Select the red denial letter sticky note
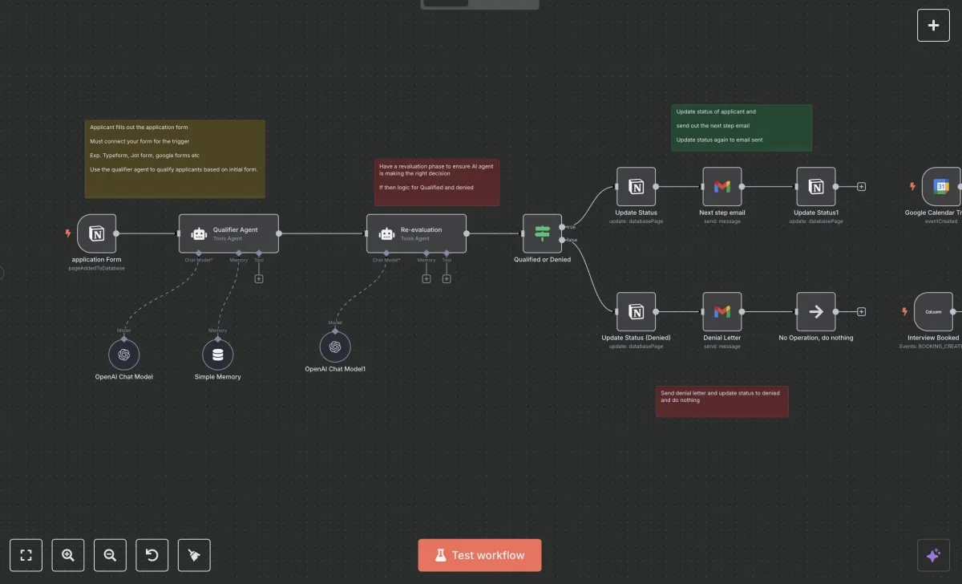Image resolution: width=962 pixels, height=584 pixels. (722, 401)
